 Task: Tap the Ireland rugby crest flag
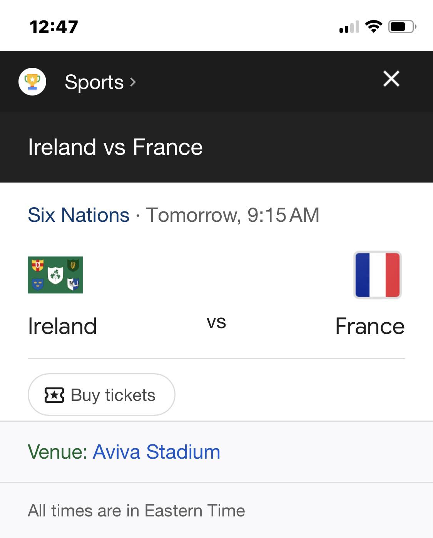coord(55,275)
